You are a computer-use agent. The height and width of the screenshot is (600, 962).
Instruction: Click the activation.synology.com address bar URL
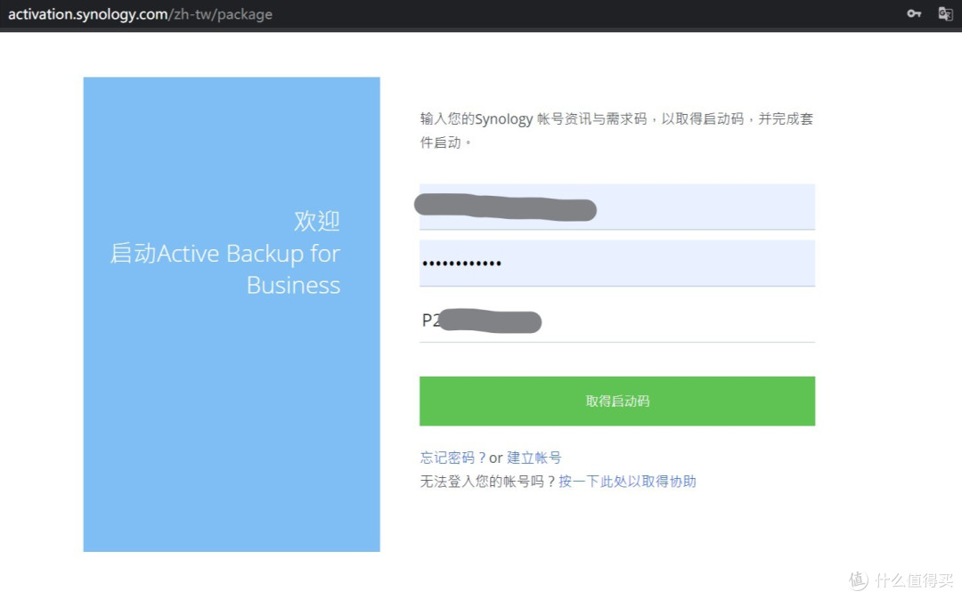coord(140,14)
